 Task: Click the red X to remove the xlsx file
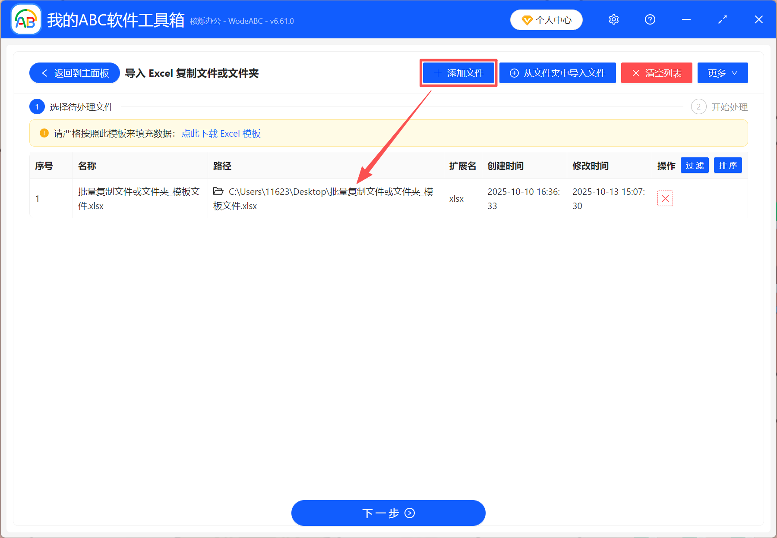tap(665, 198)
